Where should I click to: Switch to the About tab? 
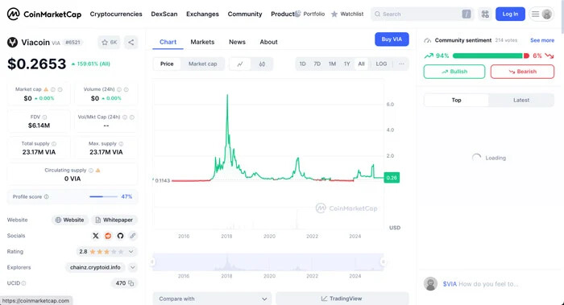(x=268, y=42)
